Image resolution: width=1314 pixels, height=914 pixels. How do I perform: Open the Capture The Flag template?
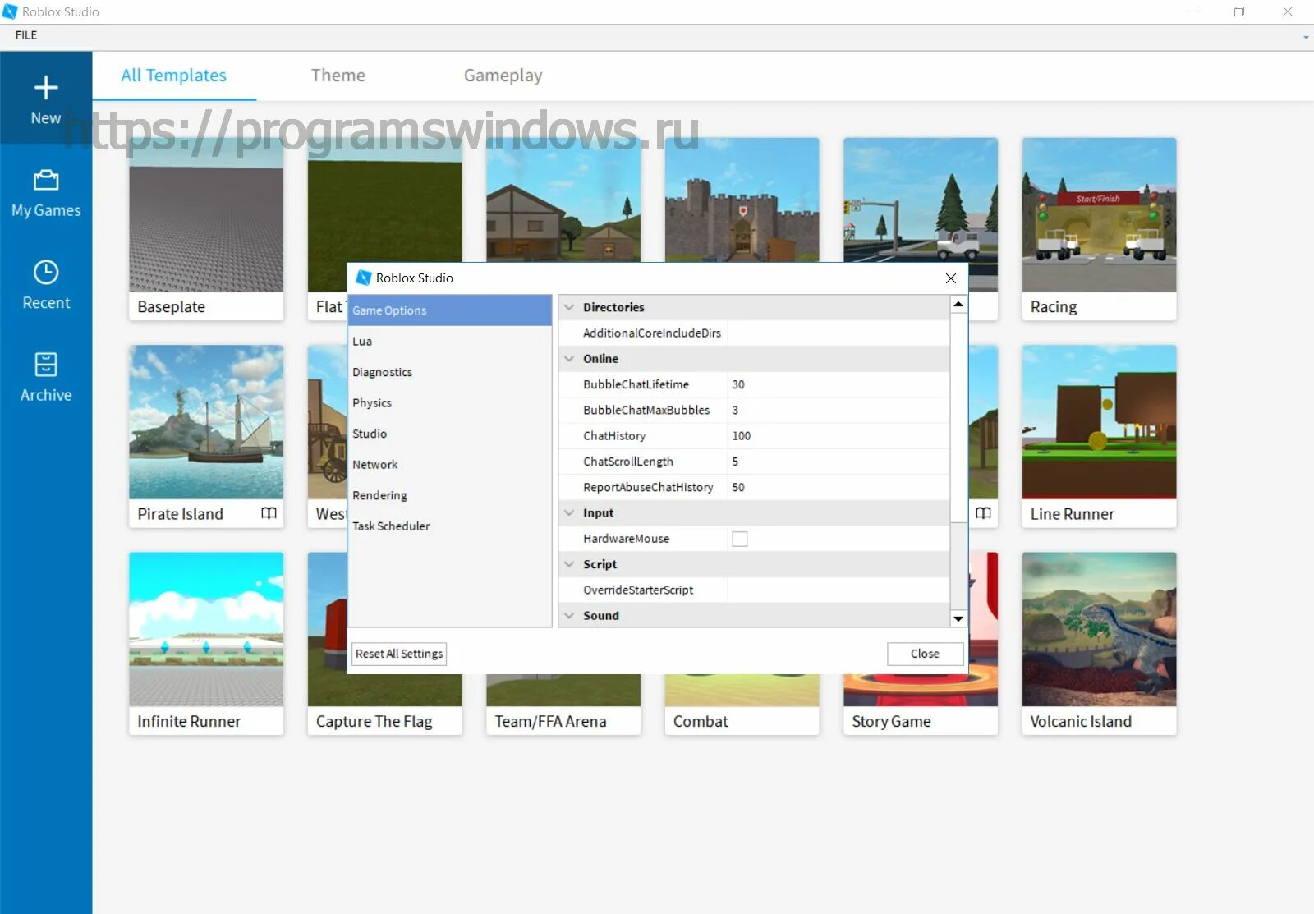click(x=384, y=706)
